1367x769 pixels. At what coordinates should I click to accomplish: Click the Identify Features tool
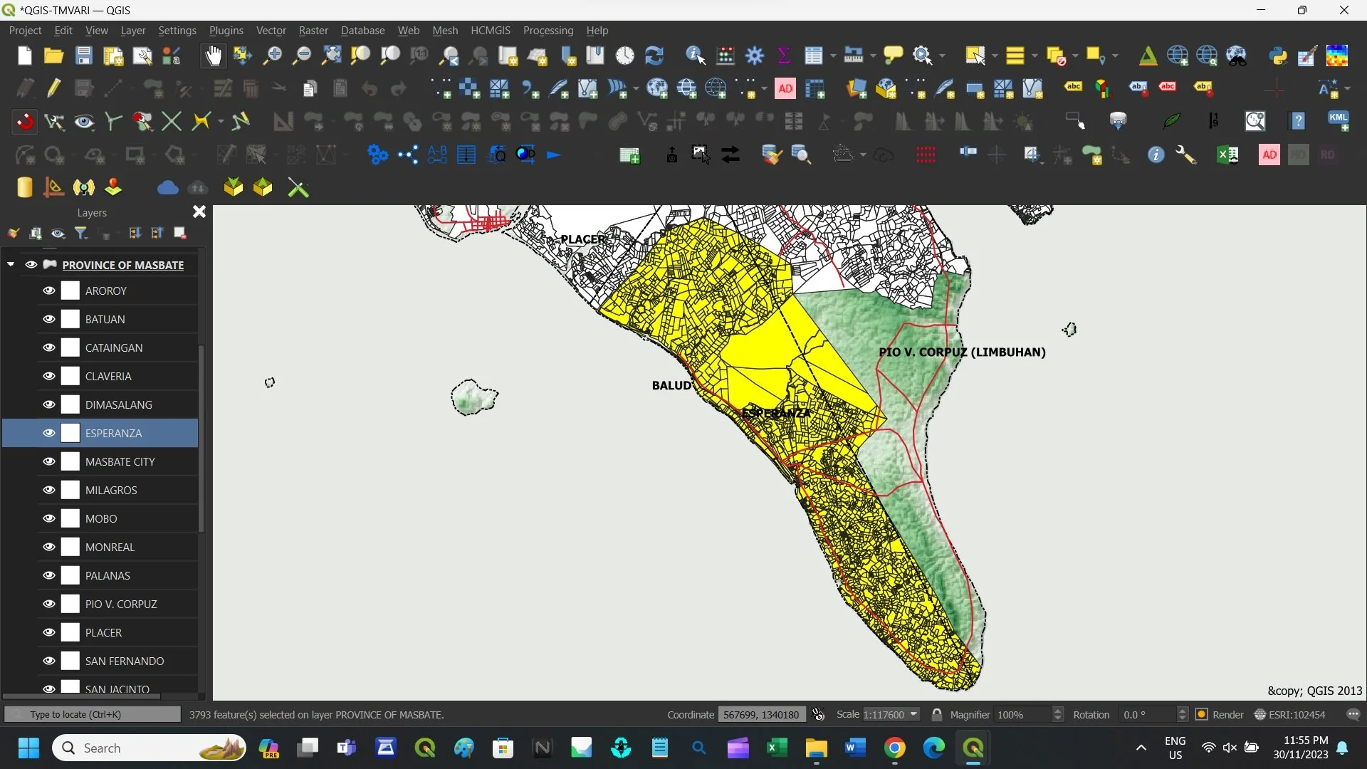(695, 56)
